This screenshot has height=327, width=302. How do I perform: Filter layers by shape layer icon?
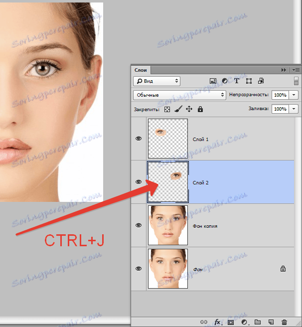click(x=249, y=81)
